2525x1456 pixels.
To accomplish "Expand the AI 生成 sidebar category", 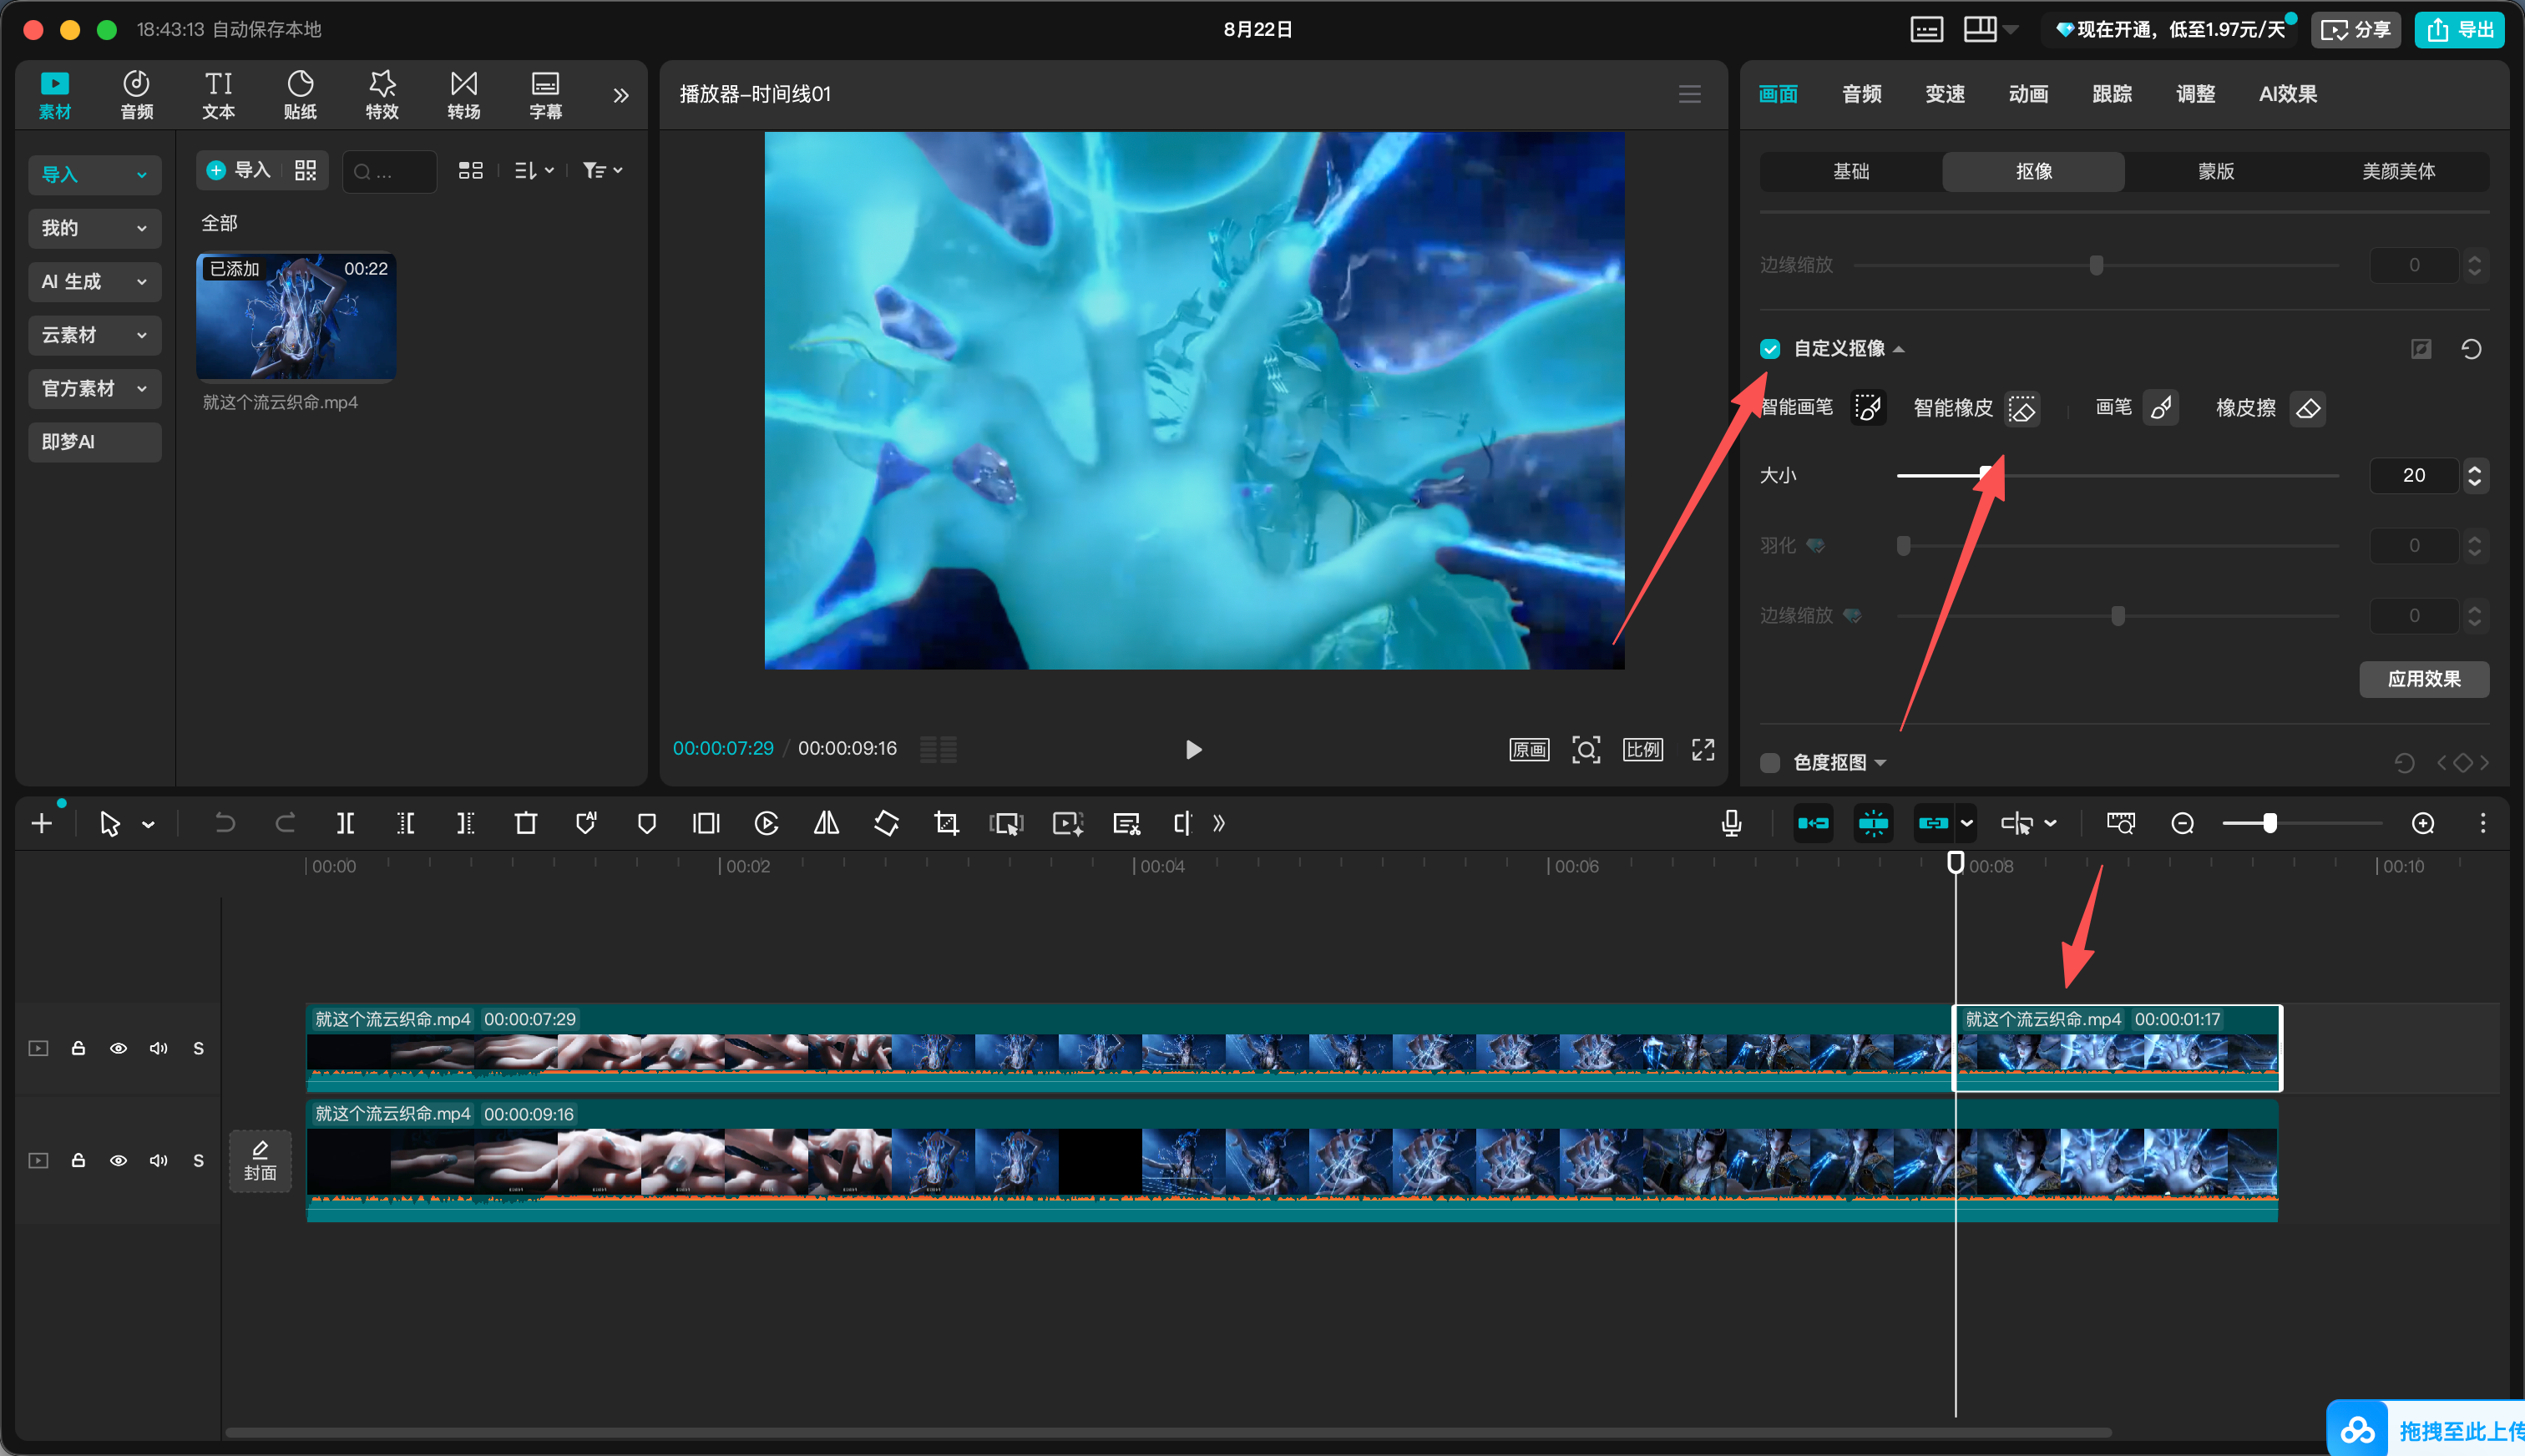I will [x=95, y=282].
